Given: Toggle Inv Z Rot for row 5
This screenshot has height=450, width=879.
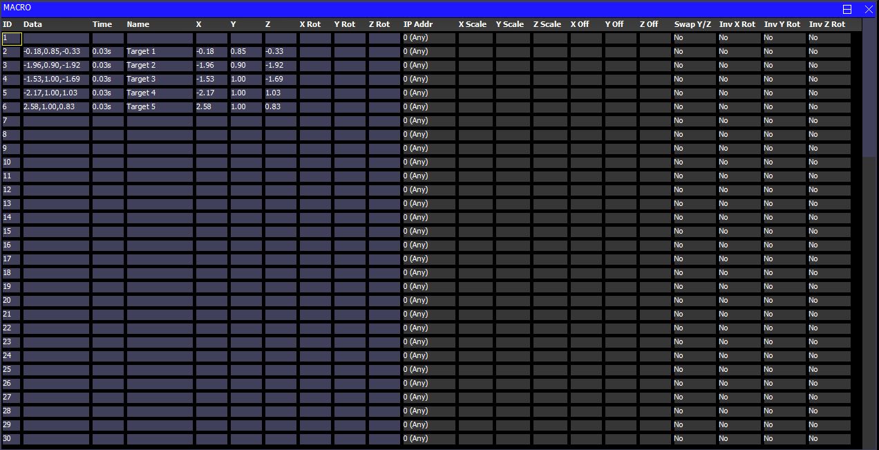Looking at the screenshot, I should coord(829,93).
